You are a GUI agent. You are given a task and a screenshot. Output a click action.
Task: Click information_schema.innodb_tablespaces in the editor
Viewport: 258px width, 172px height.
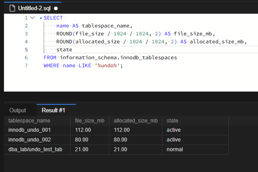[x=119, y=57]
